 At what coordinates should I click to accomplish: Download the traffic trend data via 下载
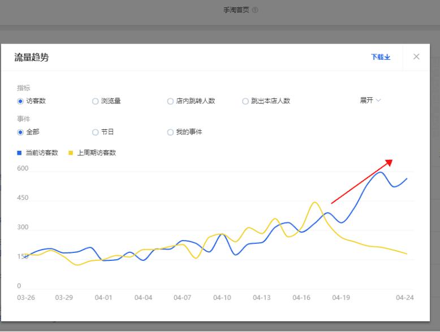(x=381, y=57)
